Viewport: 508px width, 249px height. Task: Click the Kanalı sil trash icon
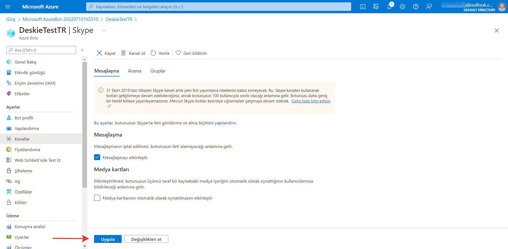point(123,53)
